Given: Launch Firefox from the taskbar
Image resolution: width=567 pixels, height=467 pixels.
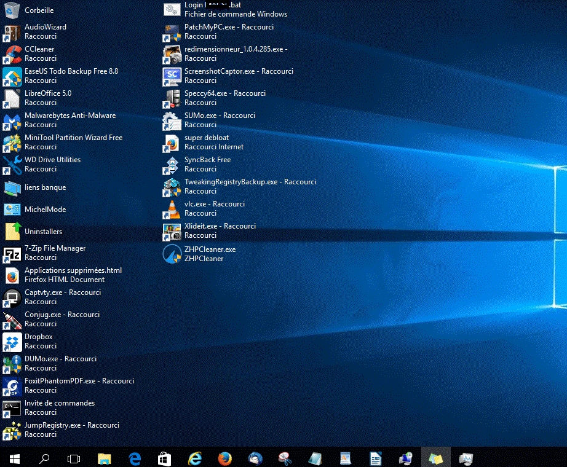Looking at the screenshot, I should (225, 458).
